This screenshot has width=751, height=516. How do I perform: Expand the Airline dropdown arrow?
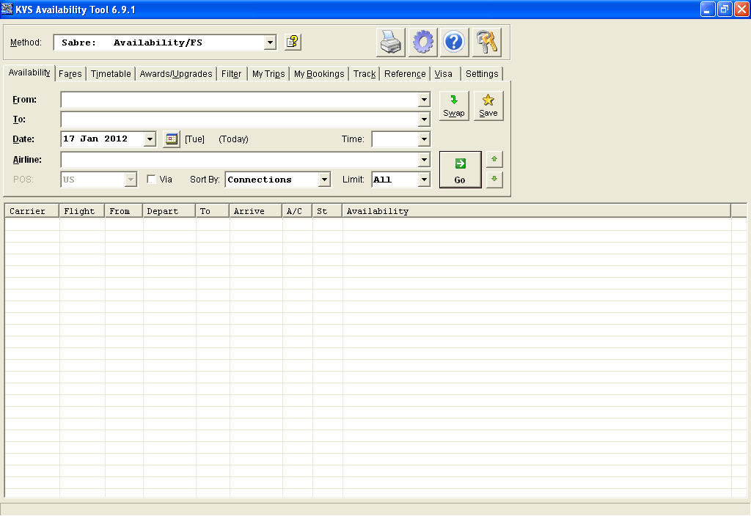point(424,159)
